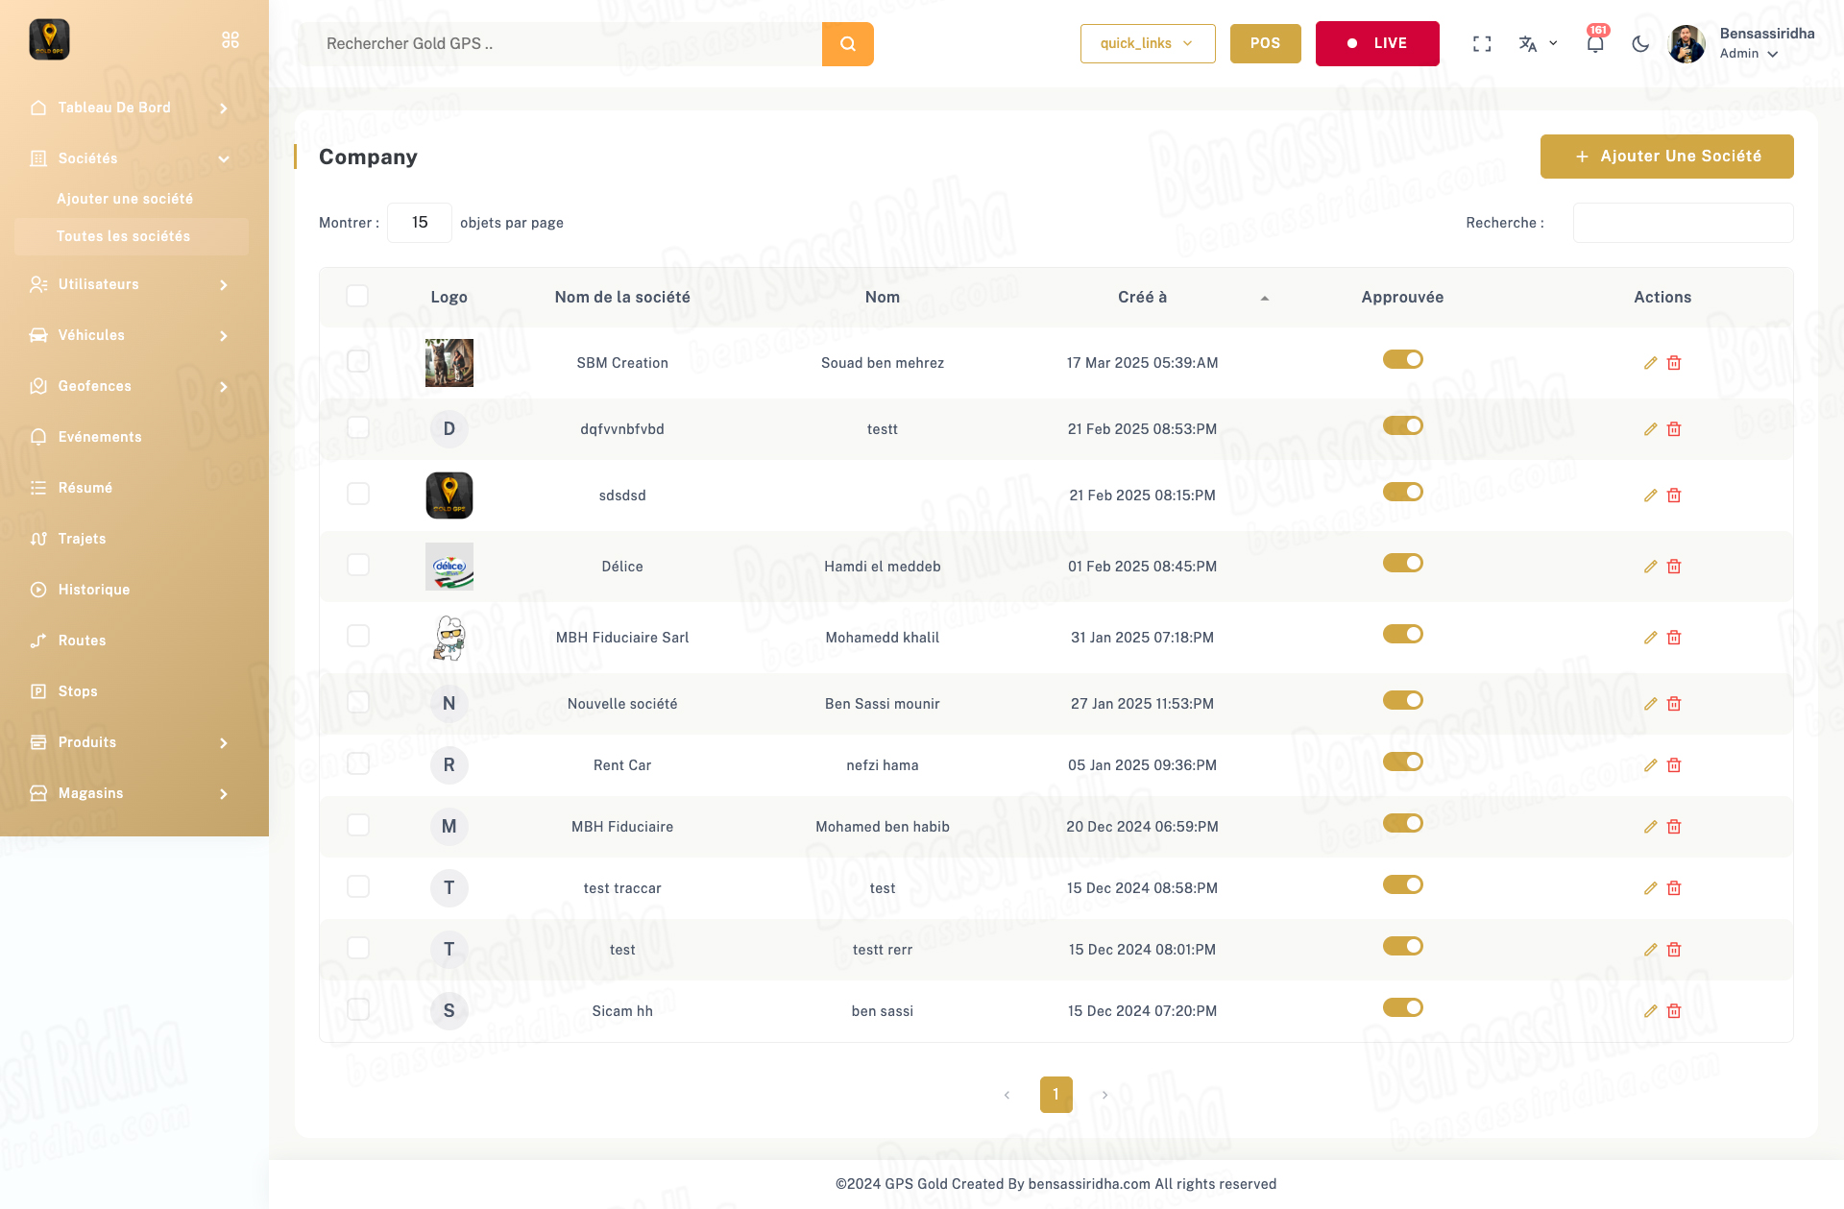The width and height of the screenshot is (1844, 1209).
Task: Check the select-all checkbox in the table header
Action: (x=357, y=296)
